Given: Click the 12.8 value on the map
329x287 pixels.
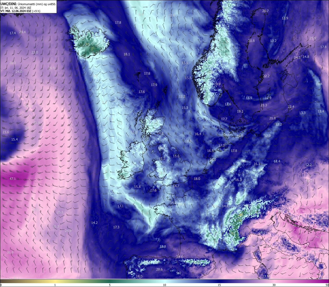Looking at the screenshot, I should coord(163,246).
